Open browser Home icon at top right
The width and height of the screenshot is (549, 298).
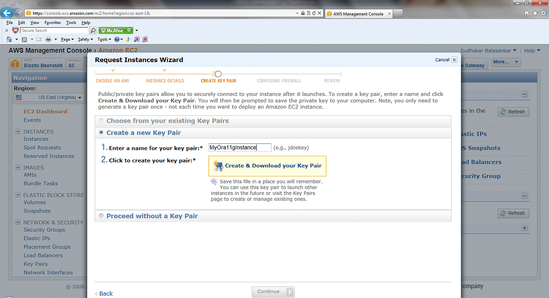(527, 13)
